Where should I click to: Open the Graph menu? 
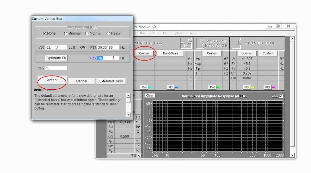pos(154,33)
